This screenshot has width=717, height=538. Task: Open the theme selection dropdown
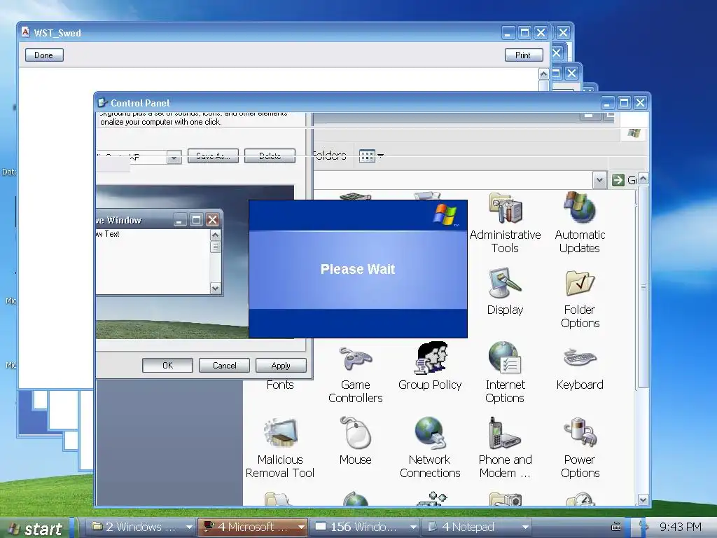pyautogui.click(x=174, y=158)
